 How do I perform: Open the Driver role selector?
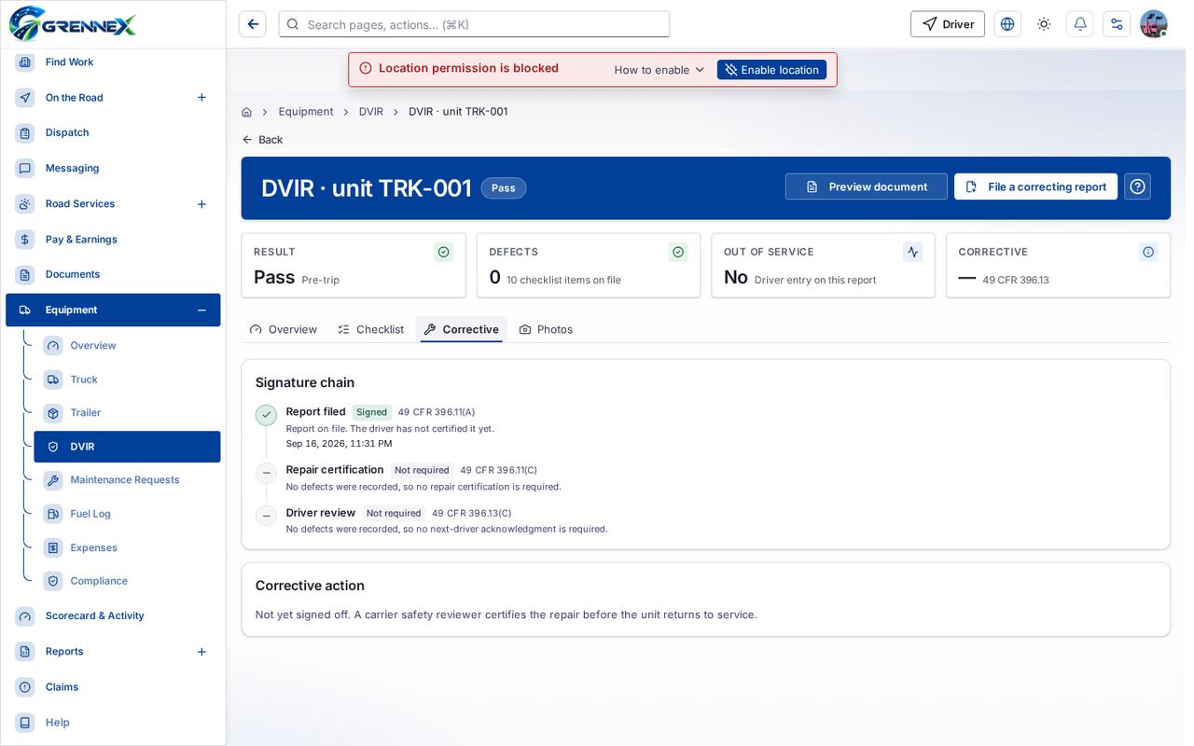click(x=948, y=24)
